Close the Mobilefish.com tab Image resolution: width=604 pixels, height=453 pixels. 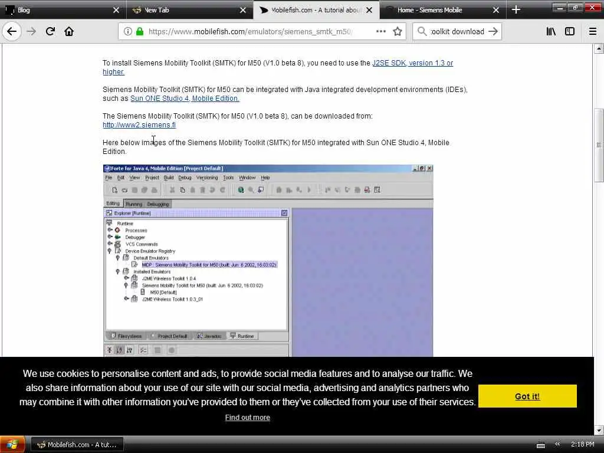point(369,10)
